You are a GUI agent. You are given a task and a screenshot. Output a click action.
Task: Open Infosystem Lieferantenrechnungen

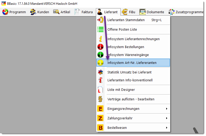[x=133, y=39]
